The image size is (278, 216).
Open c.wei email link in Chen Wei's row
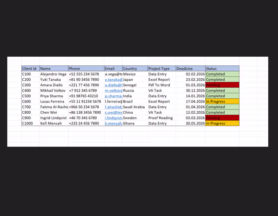113,112
